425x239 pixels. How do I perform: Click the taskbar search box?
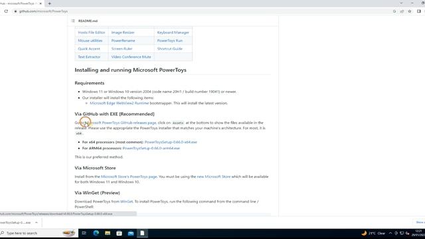39,233
